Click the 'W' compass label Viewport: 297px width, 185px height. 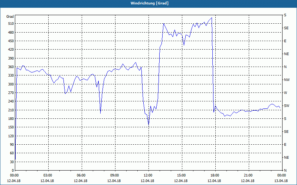tap(285, 93)
